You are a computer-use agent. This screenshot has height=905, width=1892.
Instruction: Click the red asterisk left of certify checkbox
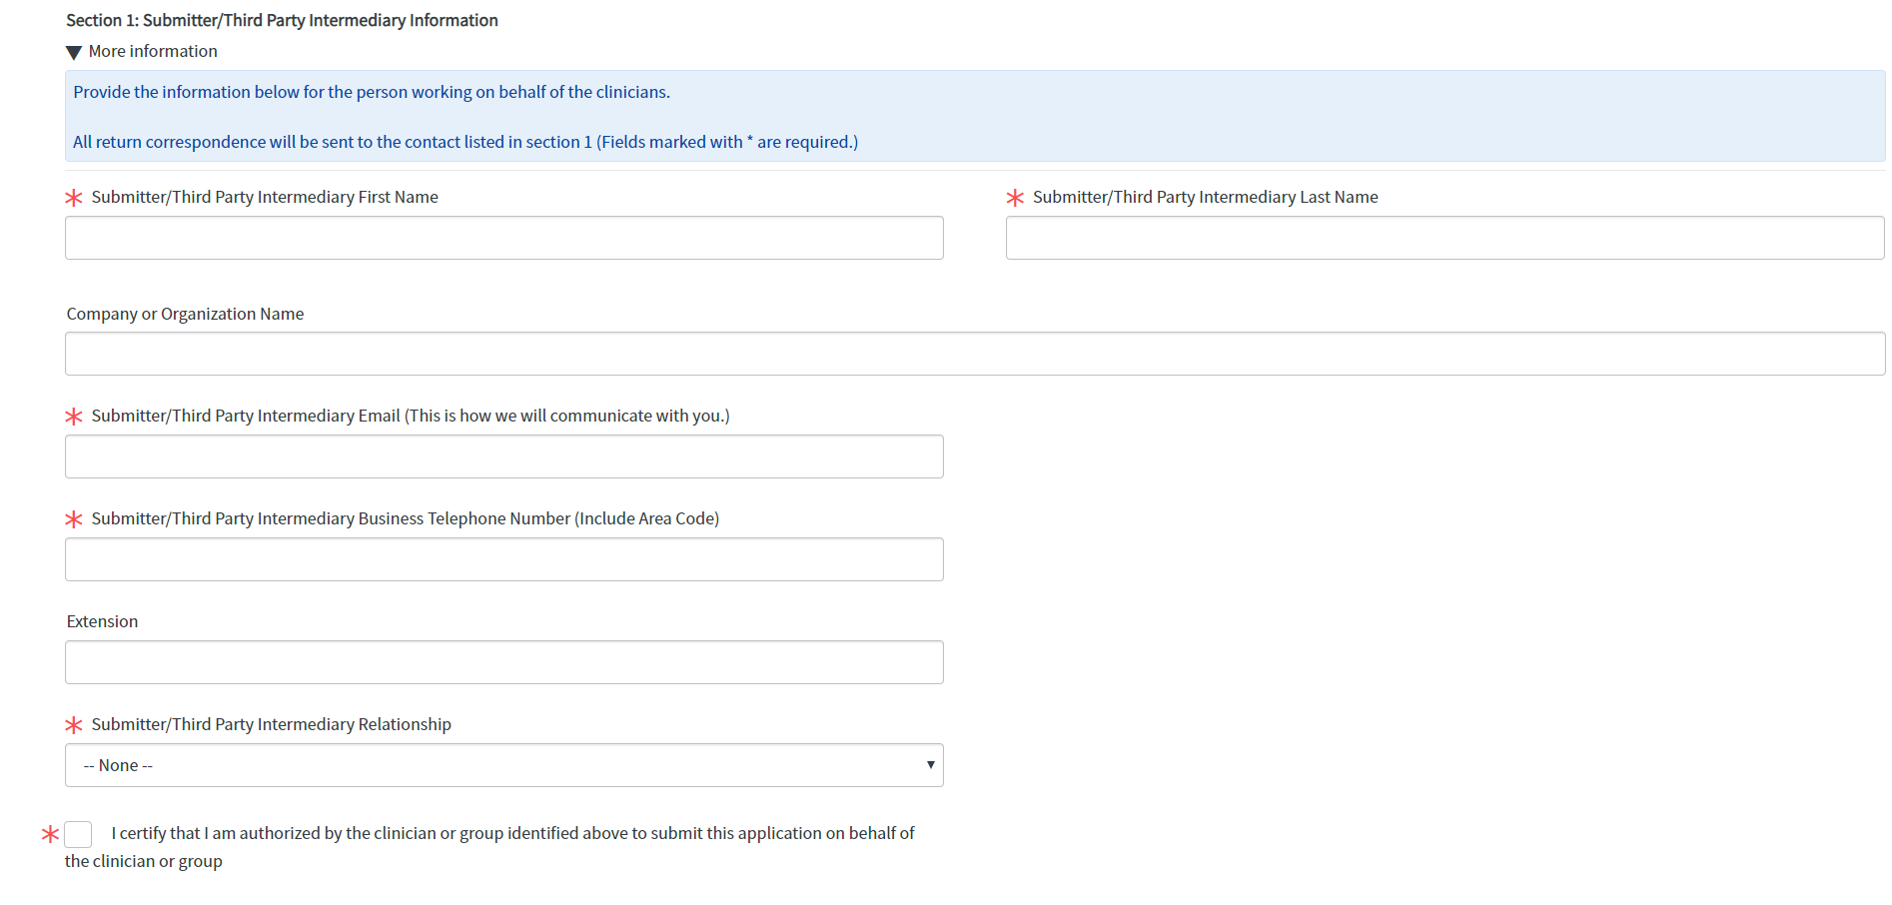coord(50,834)
